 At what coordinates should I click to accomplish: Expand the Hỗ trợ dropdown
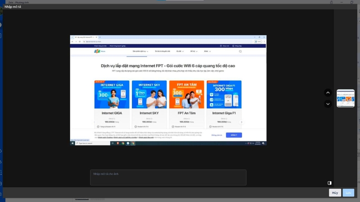pos(194,51)
